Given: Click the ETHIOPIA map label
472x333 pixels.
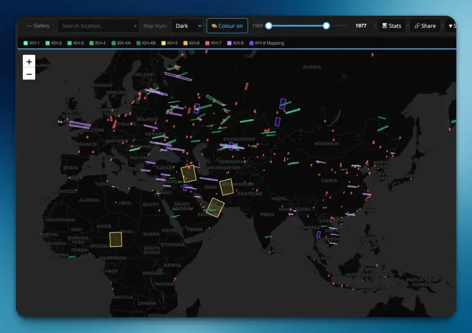Looking at the screenshot, I should click(x=173, y=244).
